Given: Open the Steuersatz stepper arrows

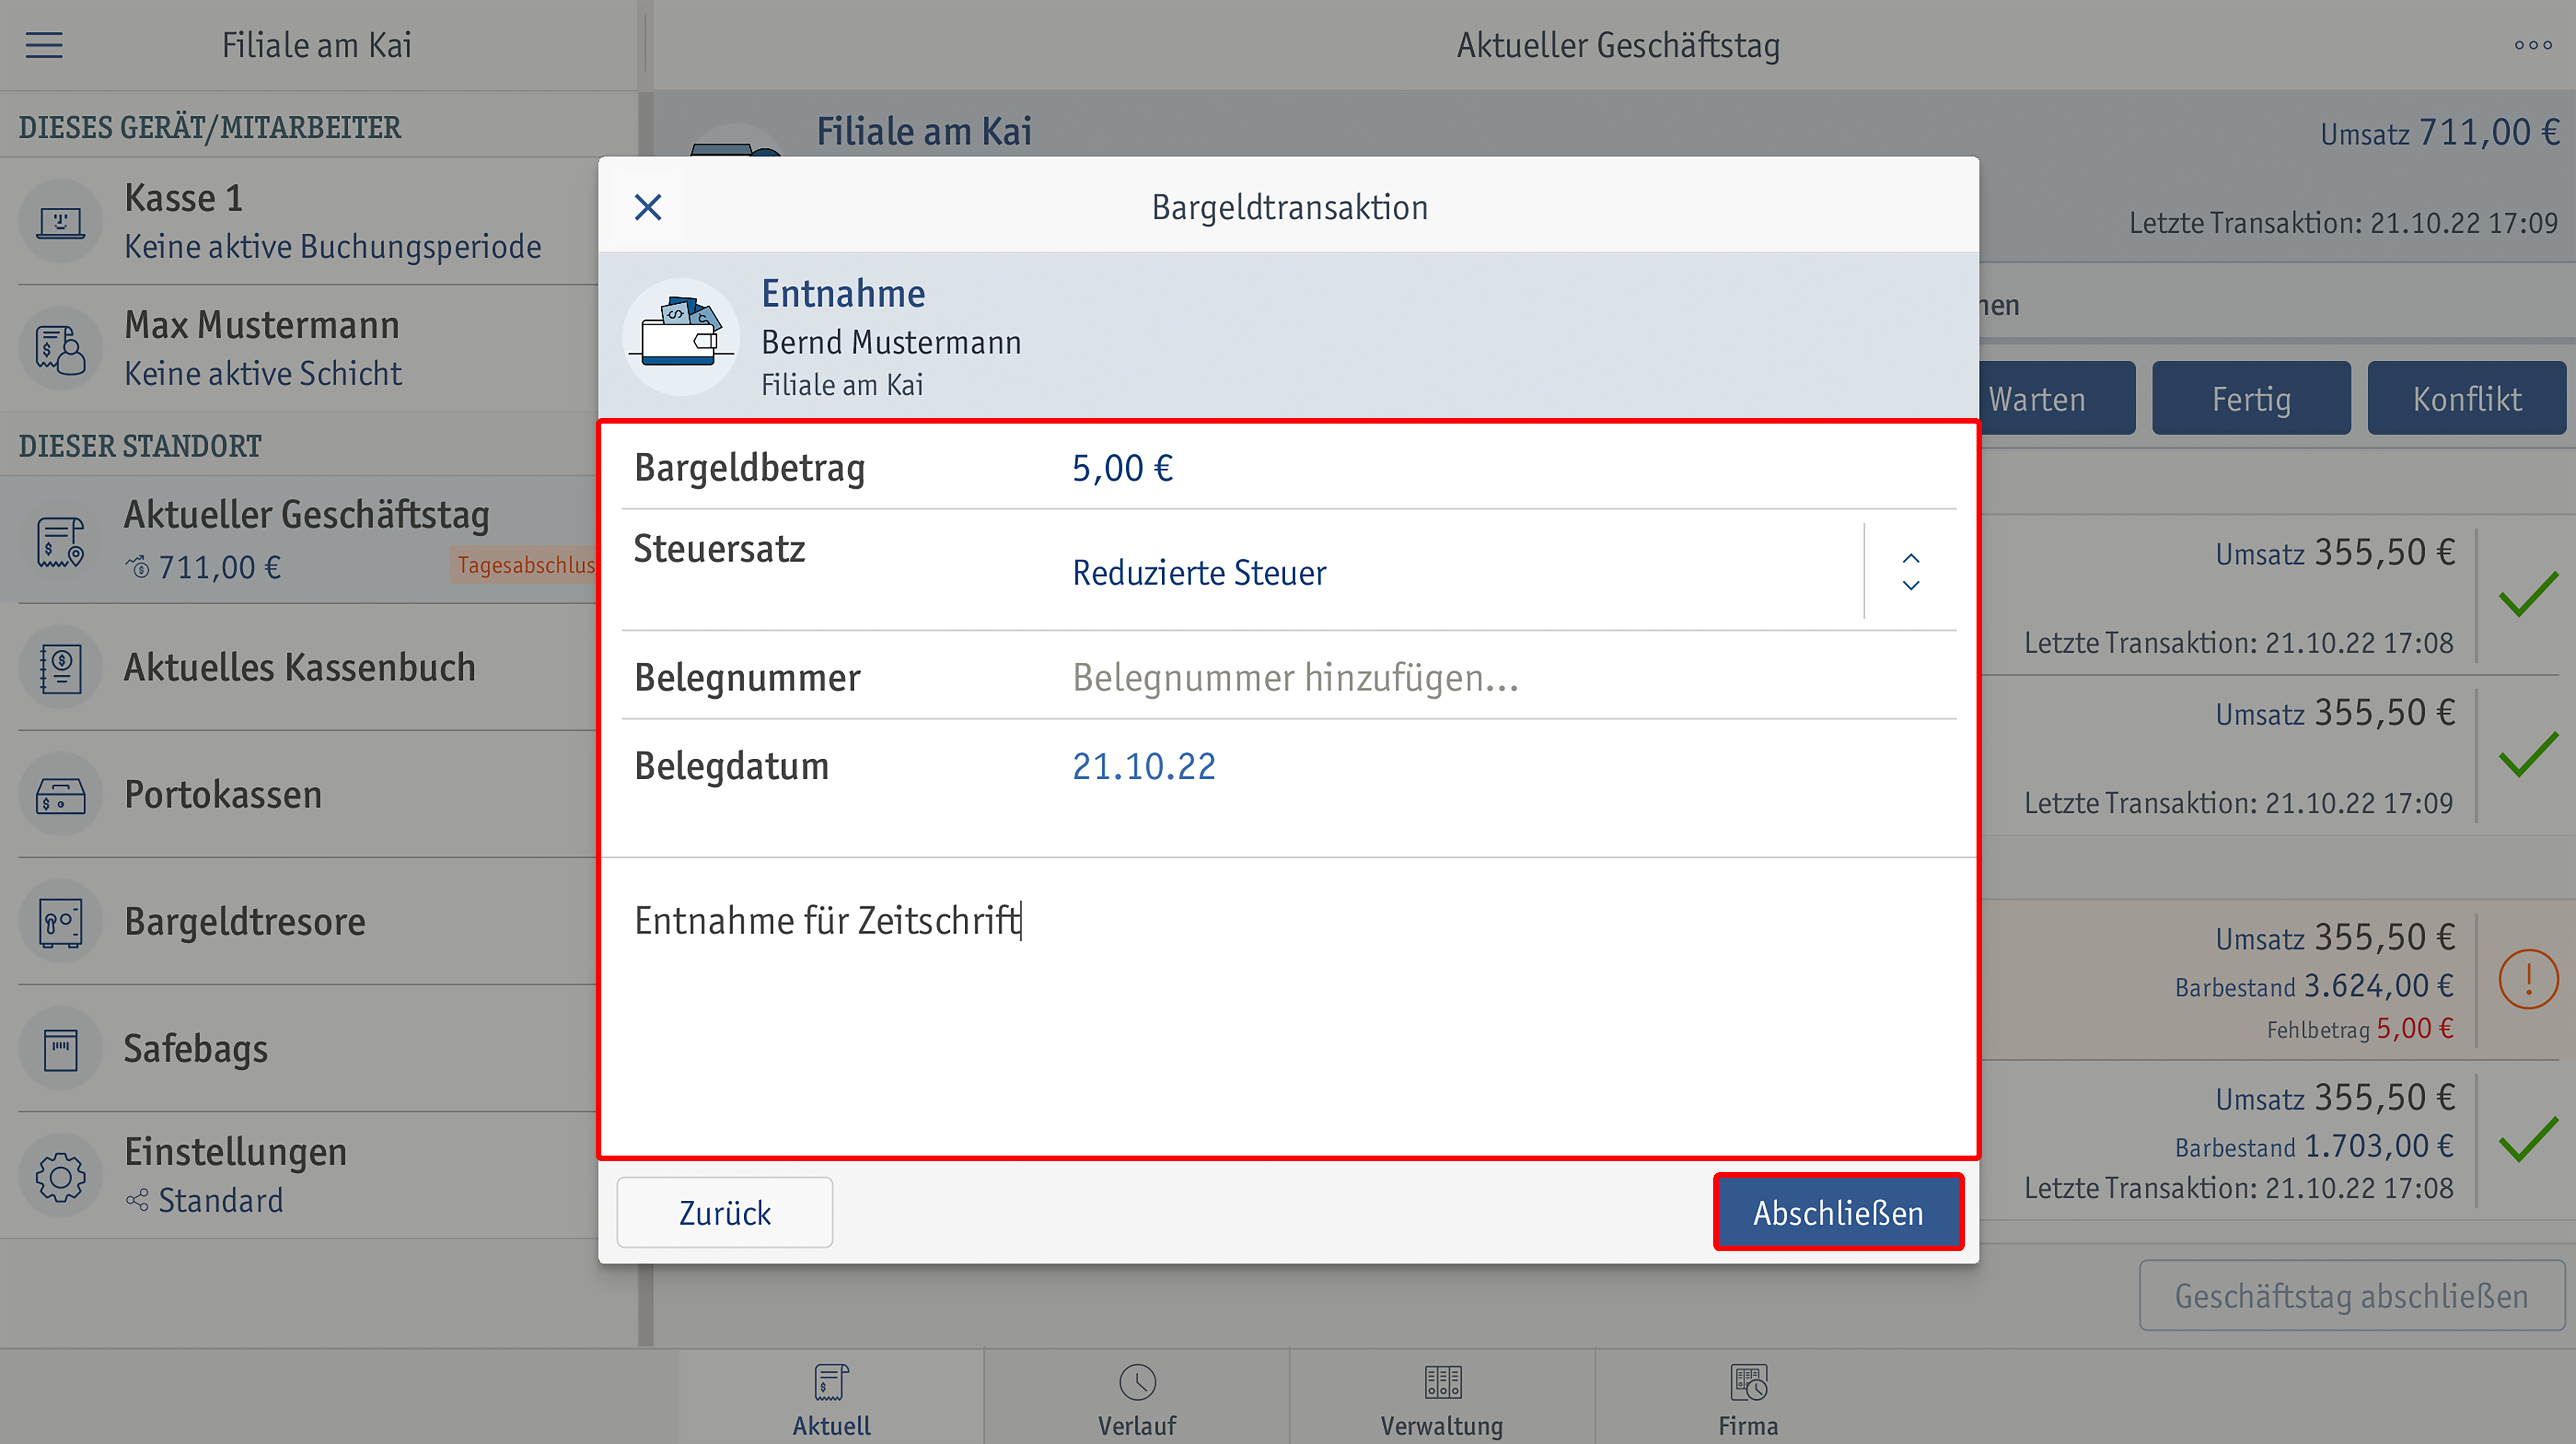Looking at the screenshot, I should (x=1910, y=572).
